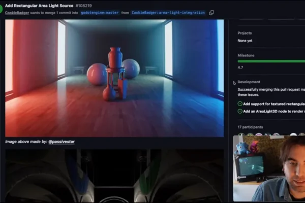Image resolution: width=305 pixels, height=203 pixels.
Task: Open the second dark render image below
Action: click(114, 176)
